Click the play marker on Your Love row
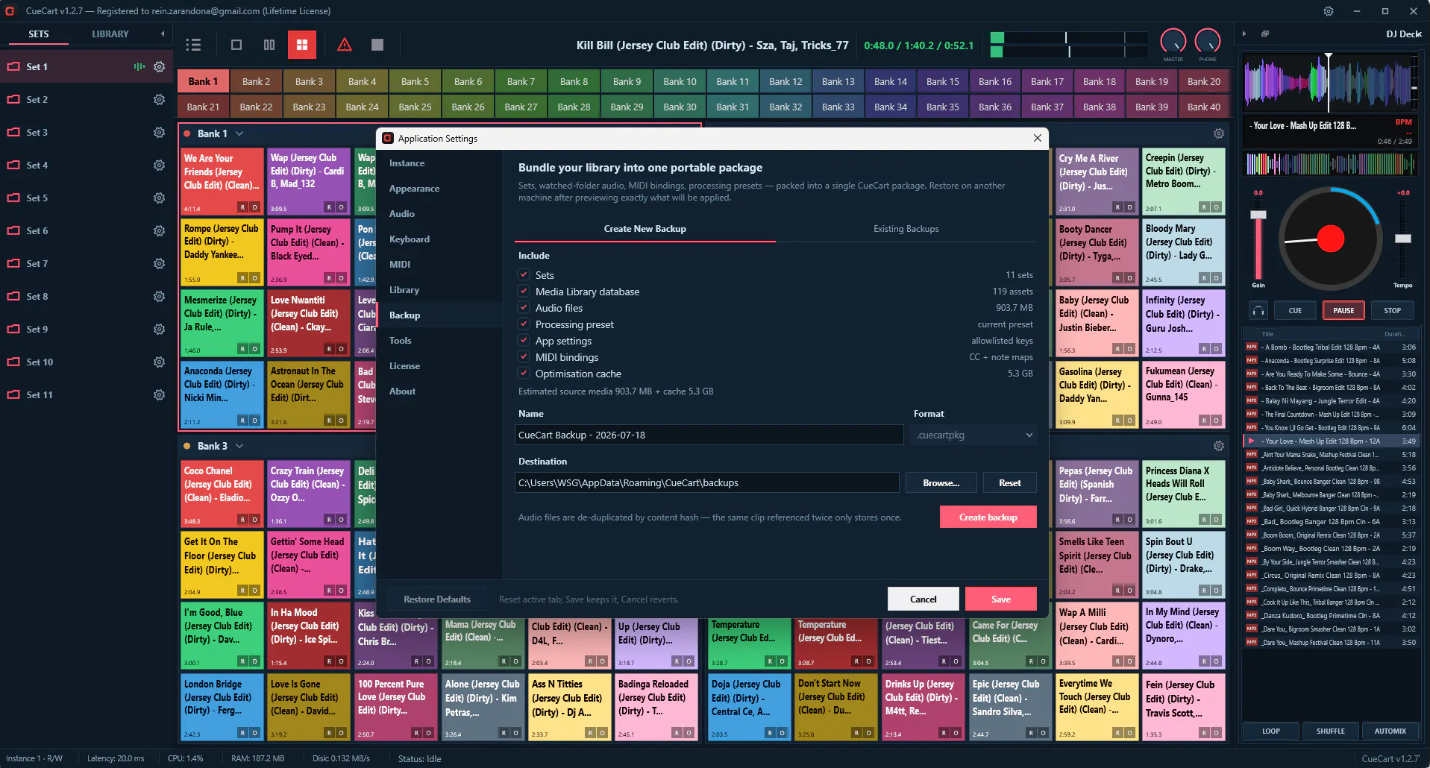 pyautogui.click(x=1252, y=441)
